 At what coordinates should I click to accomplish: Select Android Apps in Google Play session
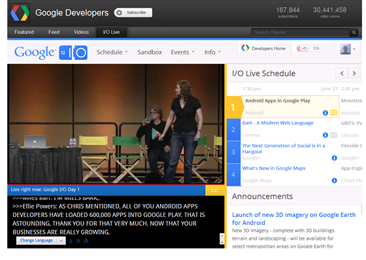coord(278,100)
